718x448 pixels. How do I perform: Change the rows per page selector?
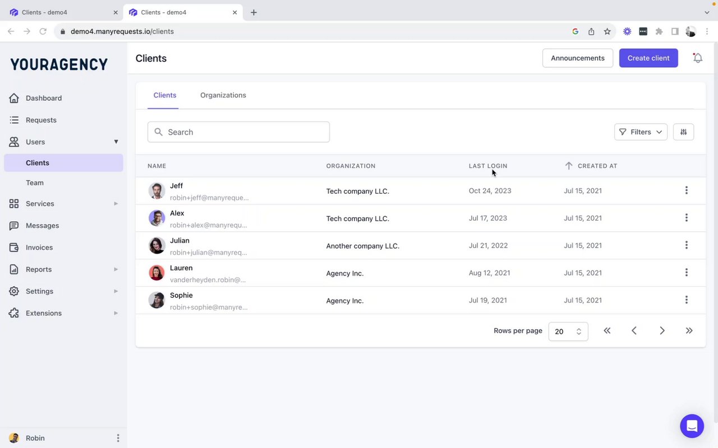pos(568,332)
